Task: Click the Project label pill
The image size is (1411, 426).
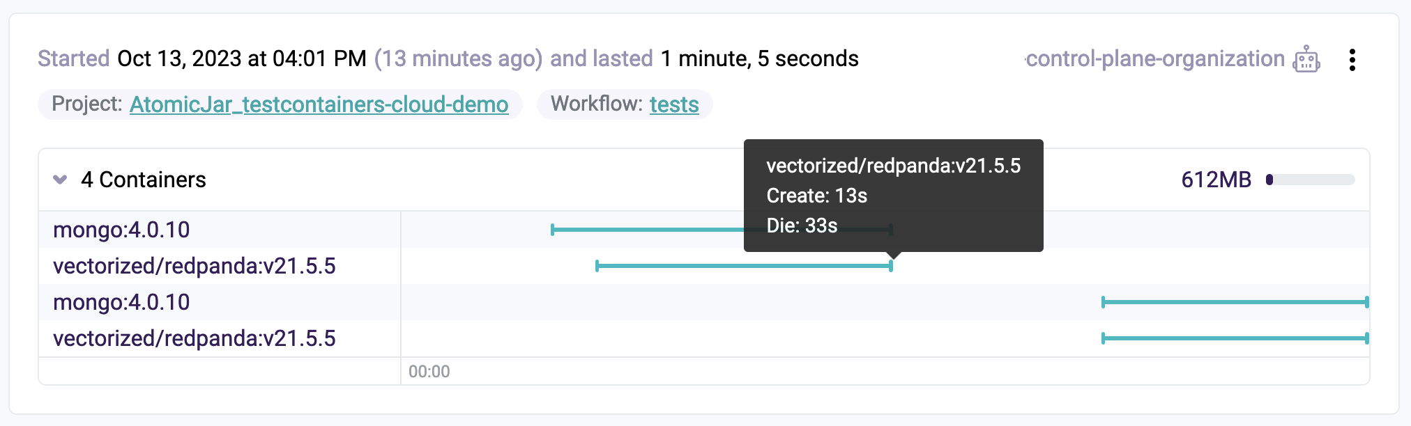Action: (279, 104)
